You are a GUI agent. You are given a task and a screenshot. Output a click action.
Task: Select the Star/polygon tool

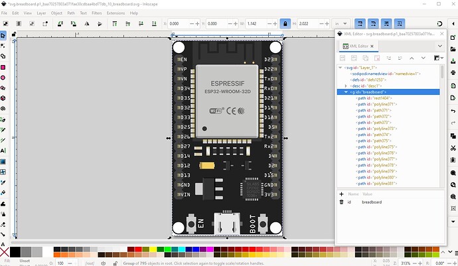coord(3,88)
